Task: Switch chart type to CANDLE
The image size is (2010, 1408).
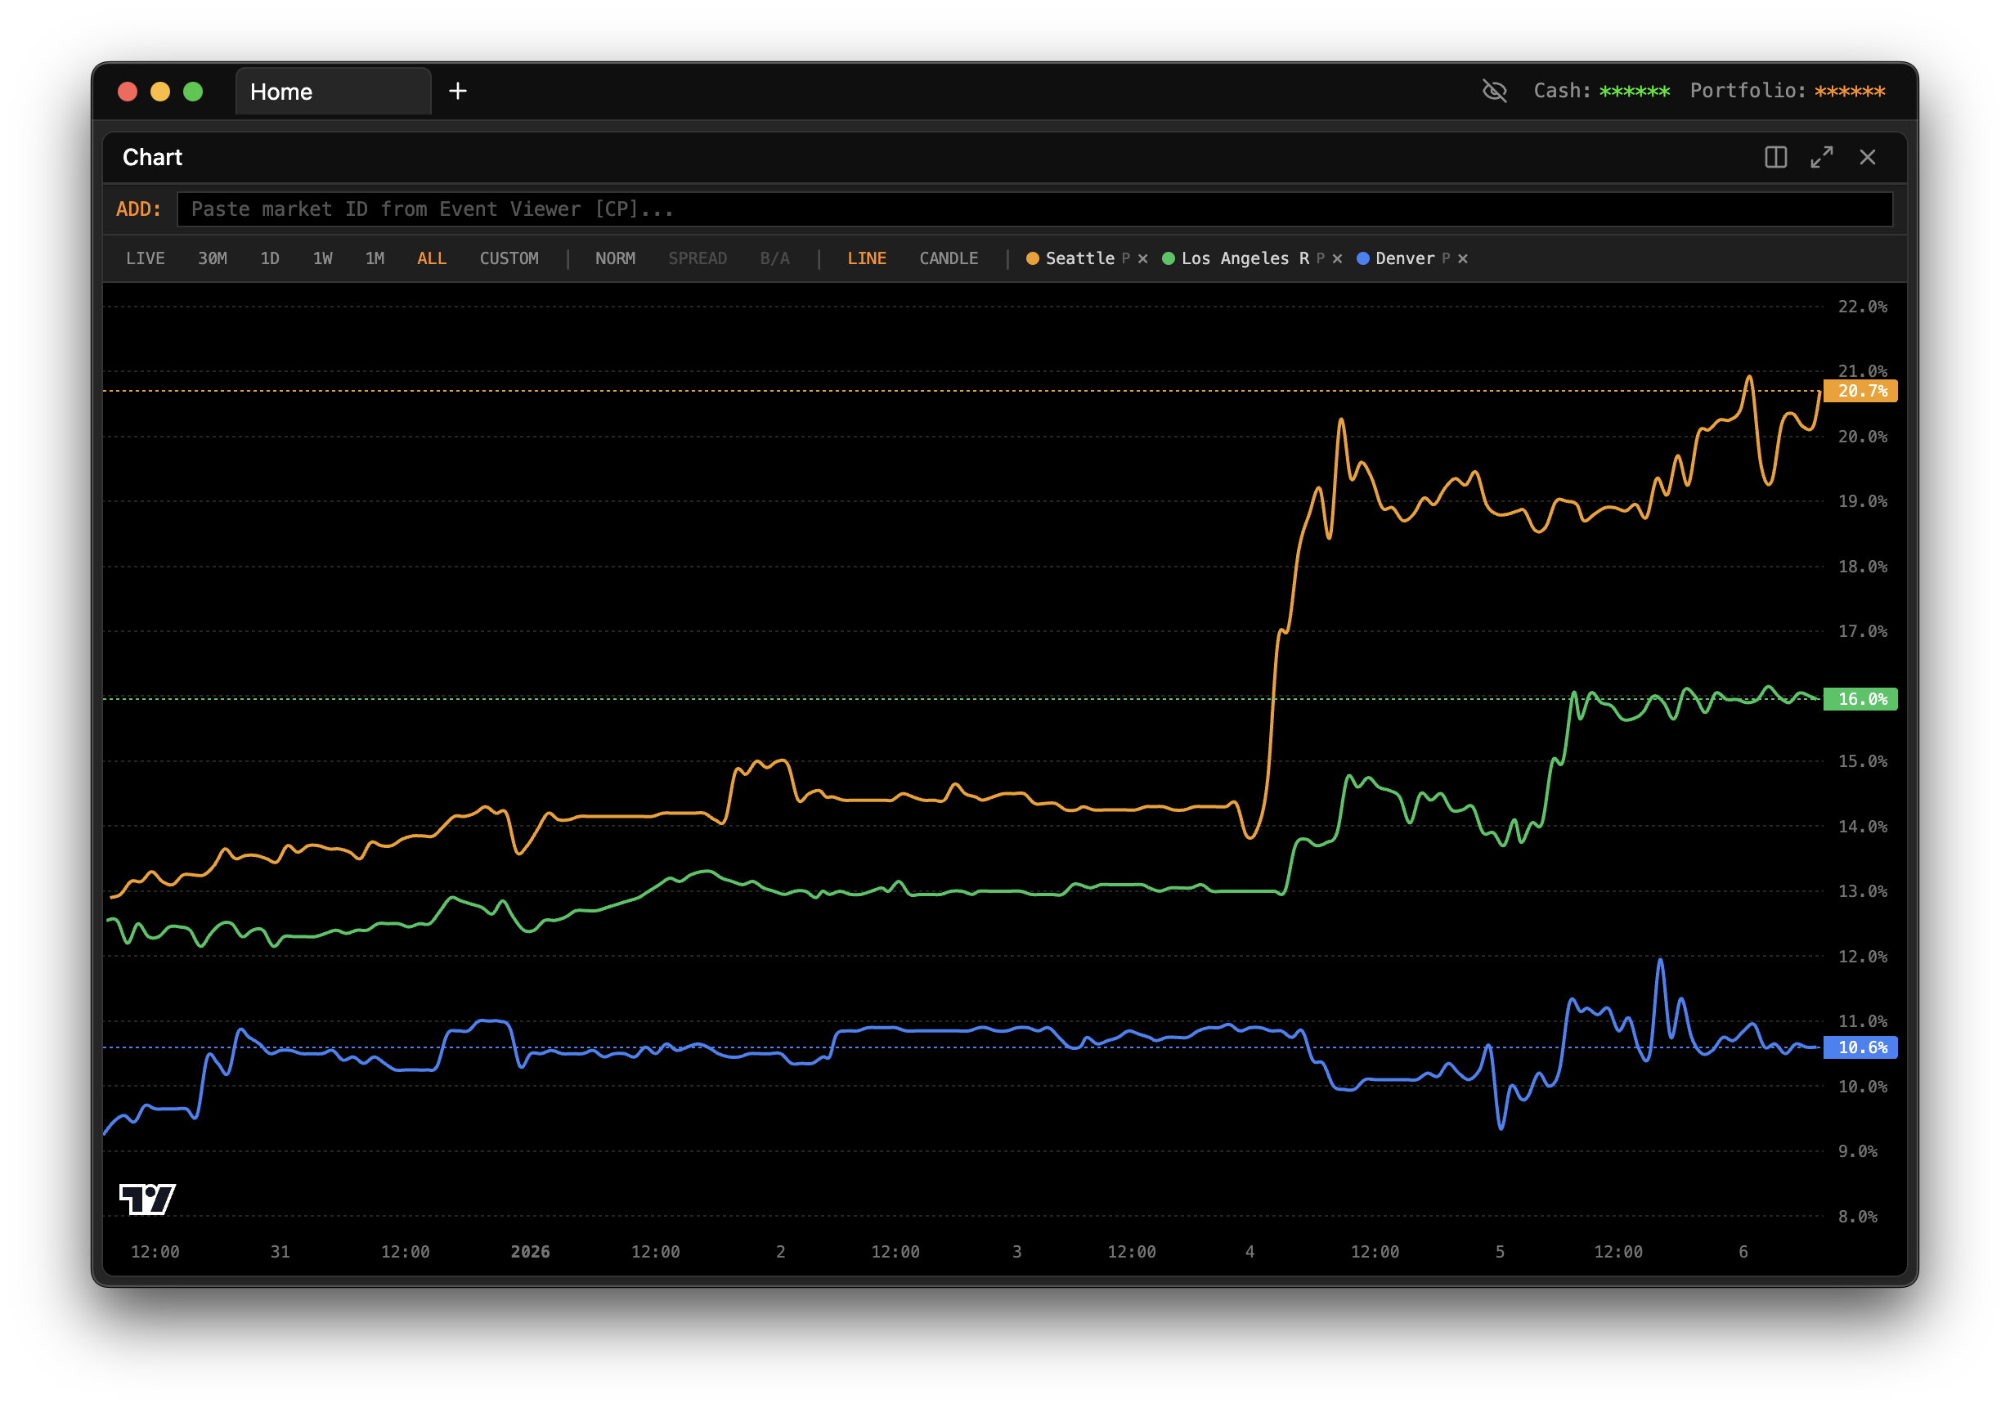Action: tap(948, 259)
